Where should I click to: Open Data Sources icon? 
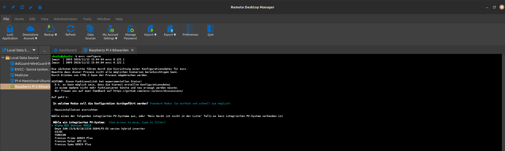tap(90, 29)
